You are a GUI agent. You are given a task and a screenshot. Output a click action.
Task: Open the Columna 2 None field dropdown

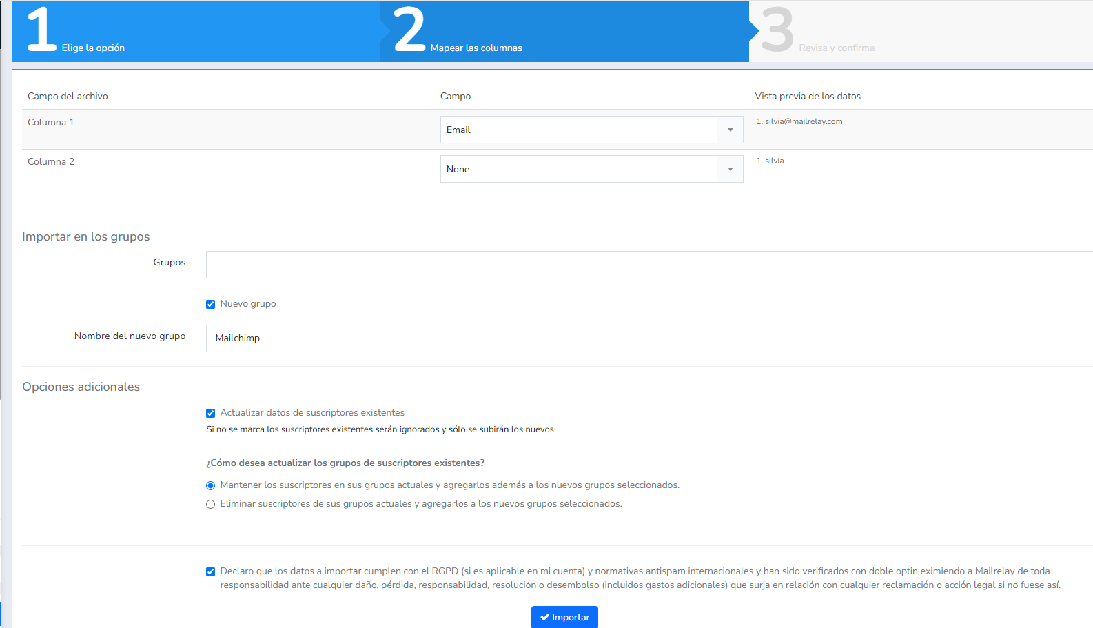tap(591, 169)
